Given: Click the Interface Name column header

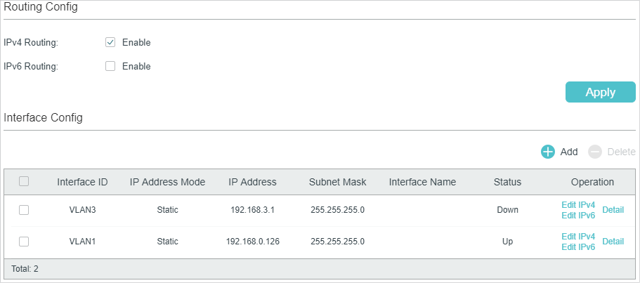Looking at the screenshot, I should click(x=422, y=182).
